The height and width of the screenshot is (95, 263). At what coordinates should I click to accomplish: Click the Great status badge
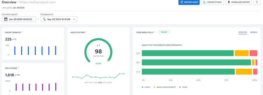coord(164,32)
